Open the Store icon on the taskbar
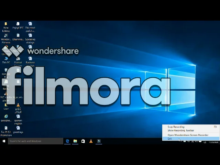The image size is (220, 165). [83, 141]
